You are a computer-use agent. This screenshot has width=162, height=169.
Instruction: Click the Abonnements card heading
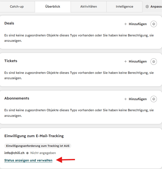click(17, 98)
